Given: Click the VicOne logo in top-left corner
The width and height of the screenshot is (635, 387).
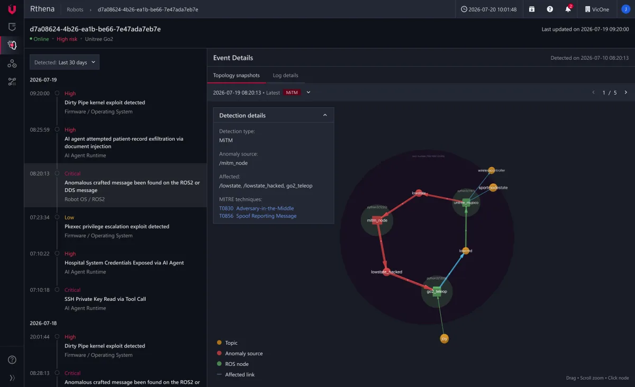Looking at the screenshot, I should (x=12, y=9).
